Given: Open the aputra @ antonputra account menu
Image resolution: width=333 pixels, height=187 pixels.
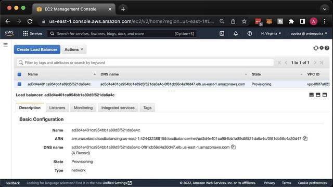Looking at the screenshot, I should (309, 33).
